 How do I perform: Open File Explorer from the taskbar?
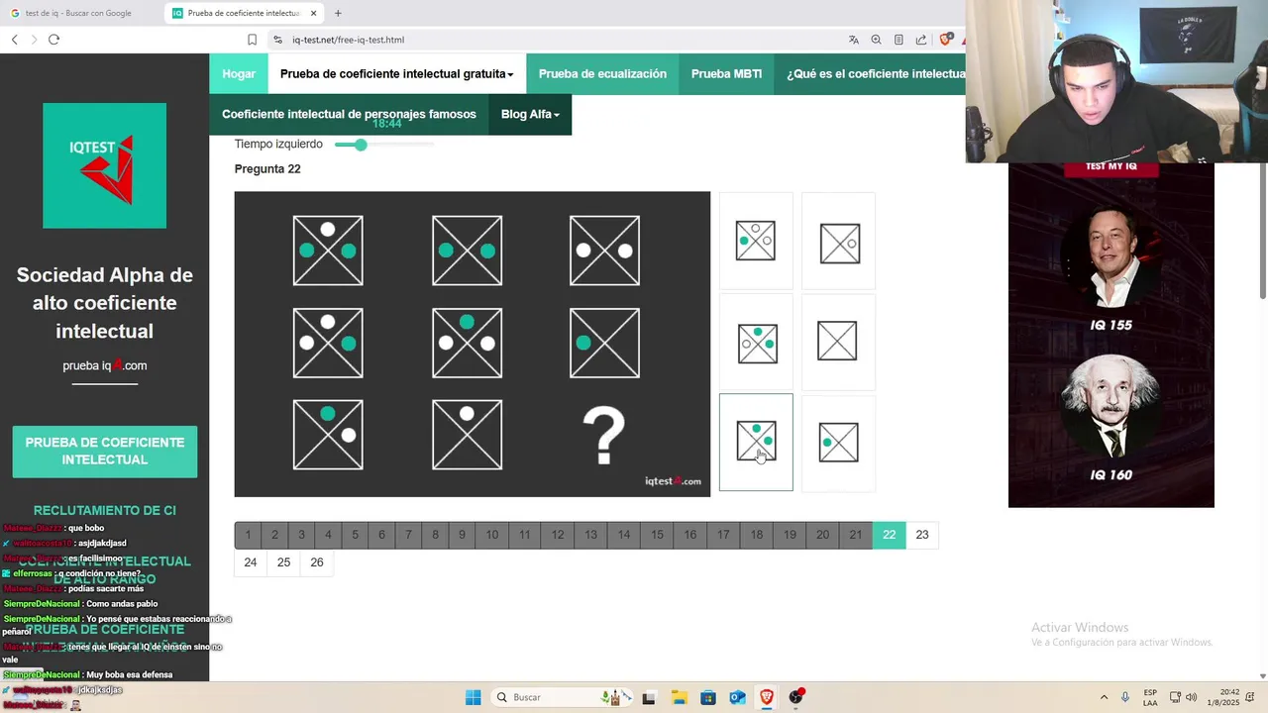[679, 697]
